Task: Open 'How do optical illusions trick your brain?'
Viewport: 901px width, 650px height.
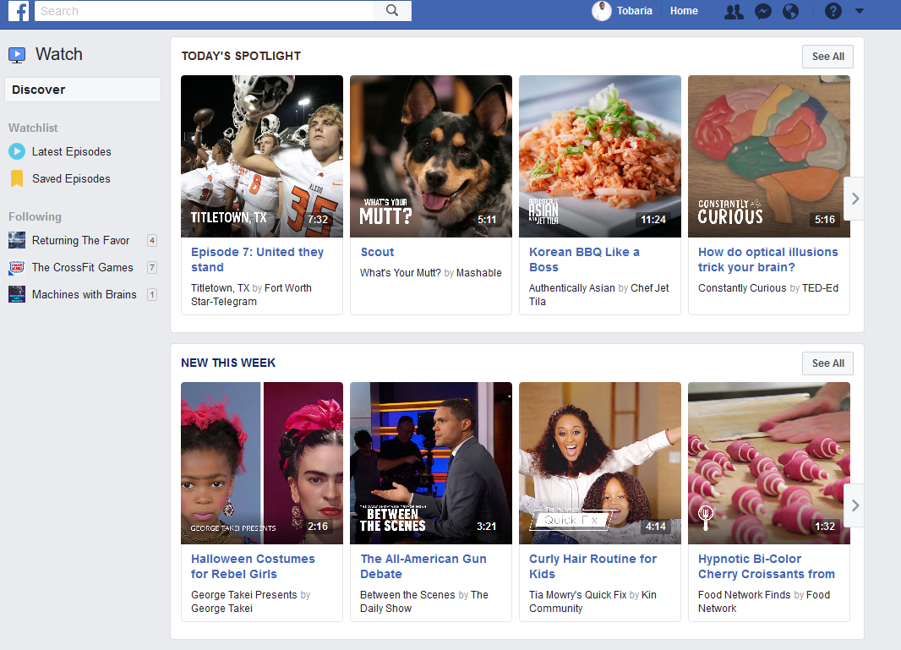Action: [768, 259]
